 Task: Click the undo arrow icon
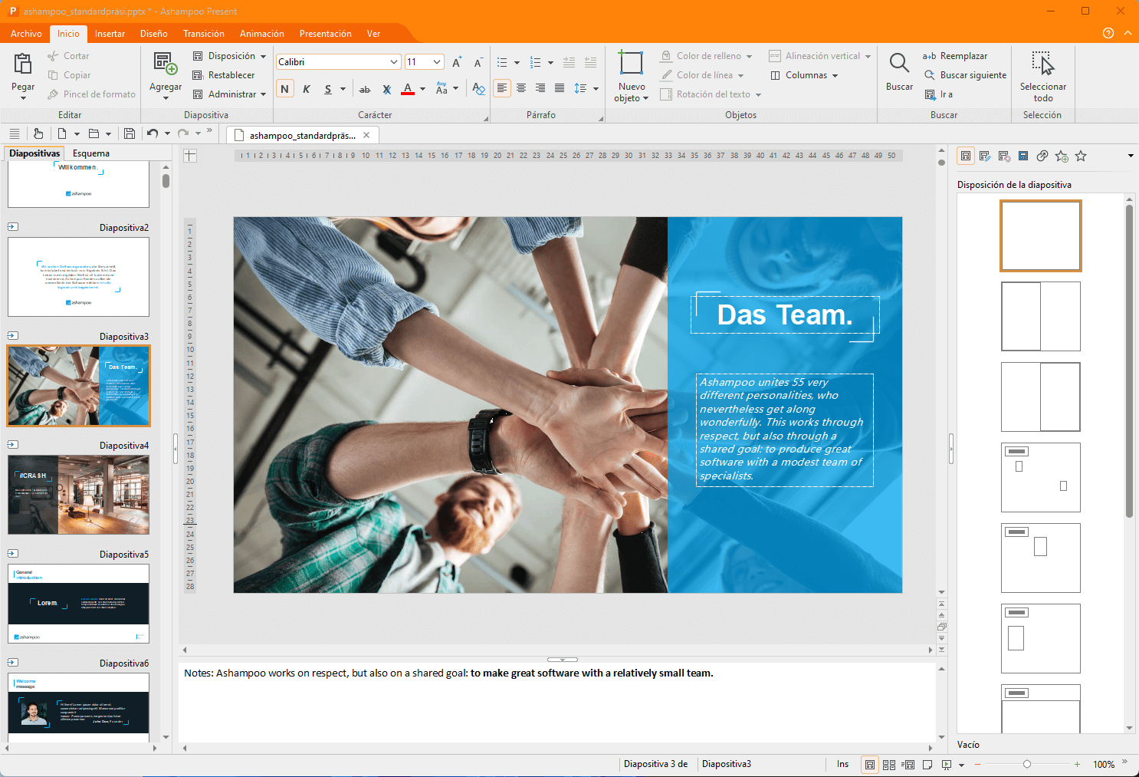[153, 133]
